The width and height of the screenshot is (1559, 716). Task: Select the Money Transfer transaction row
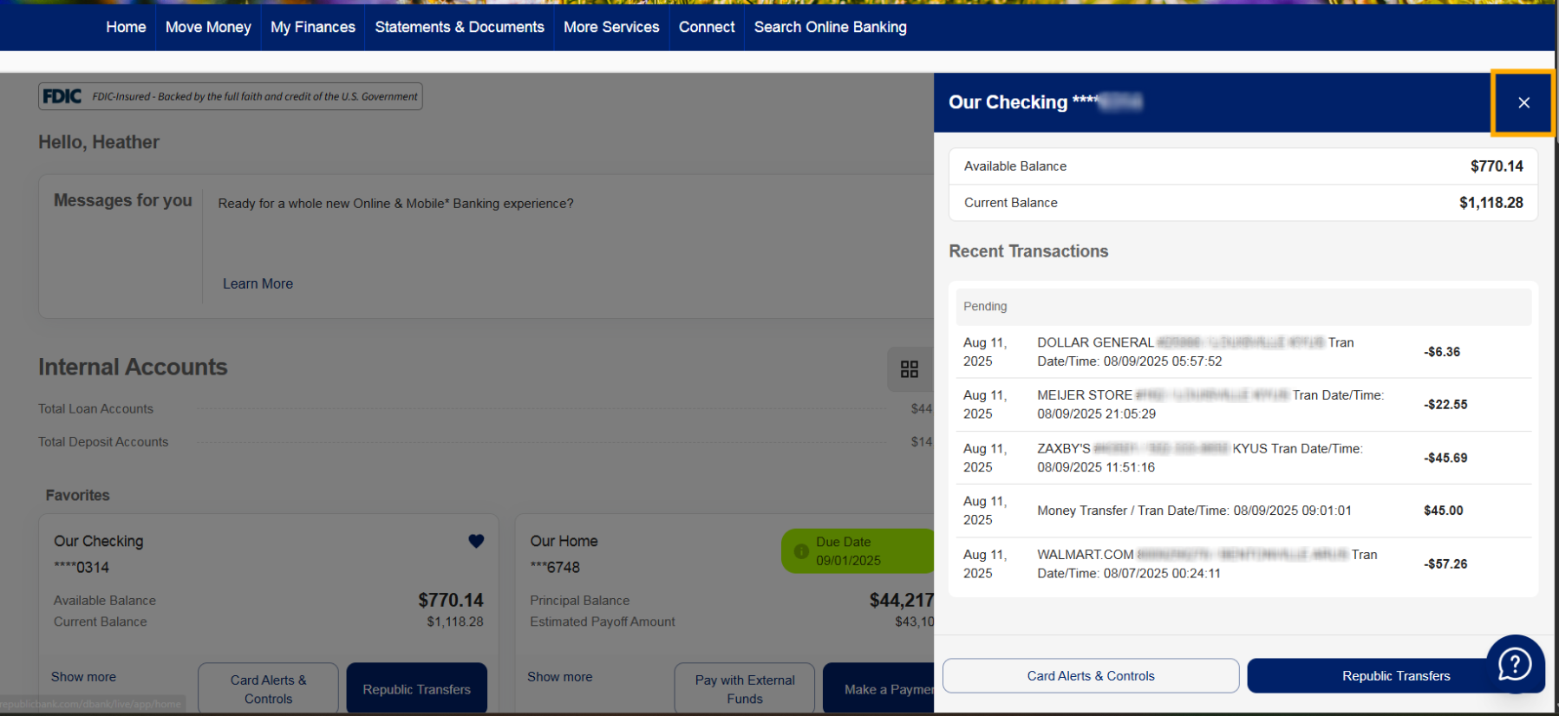tap(1243, 511)
